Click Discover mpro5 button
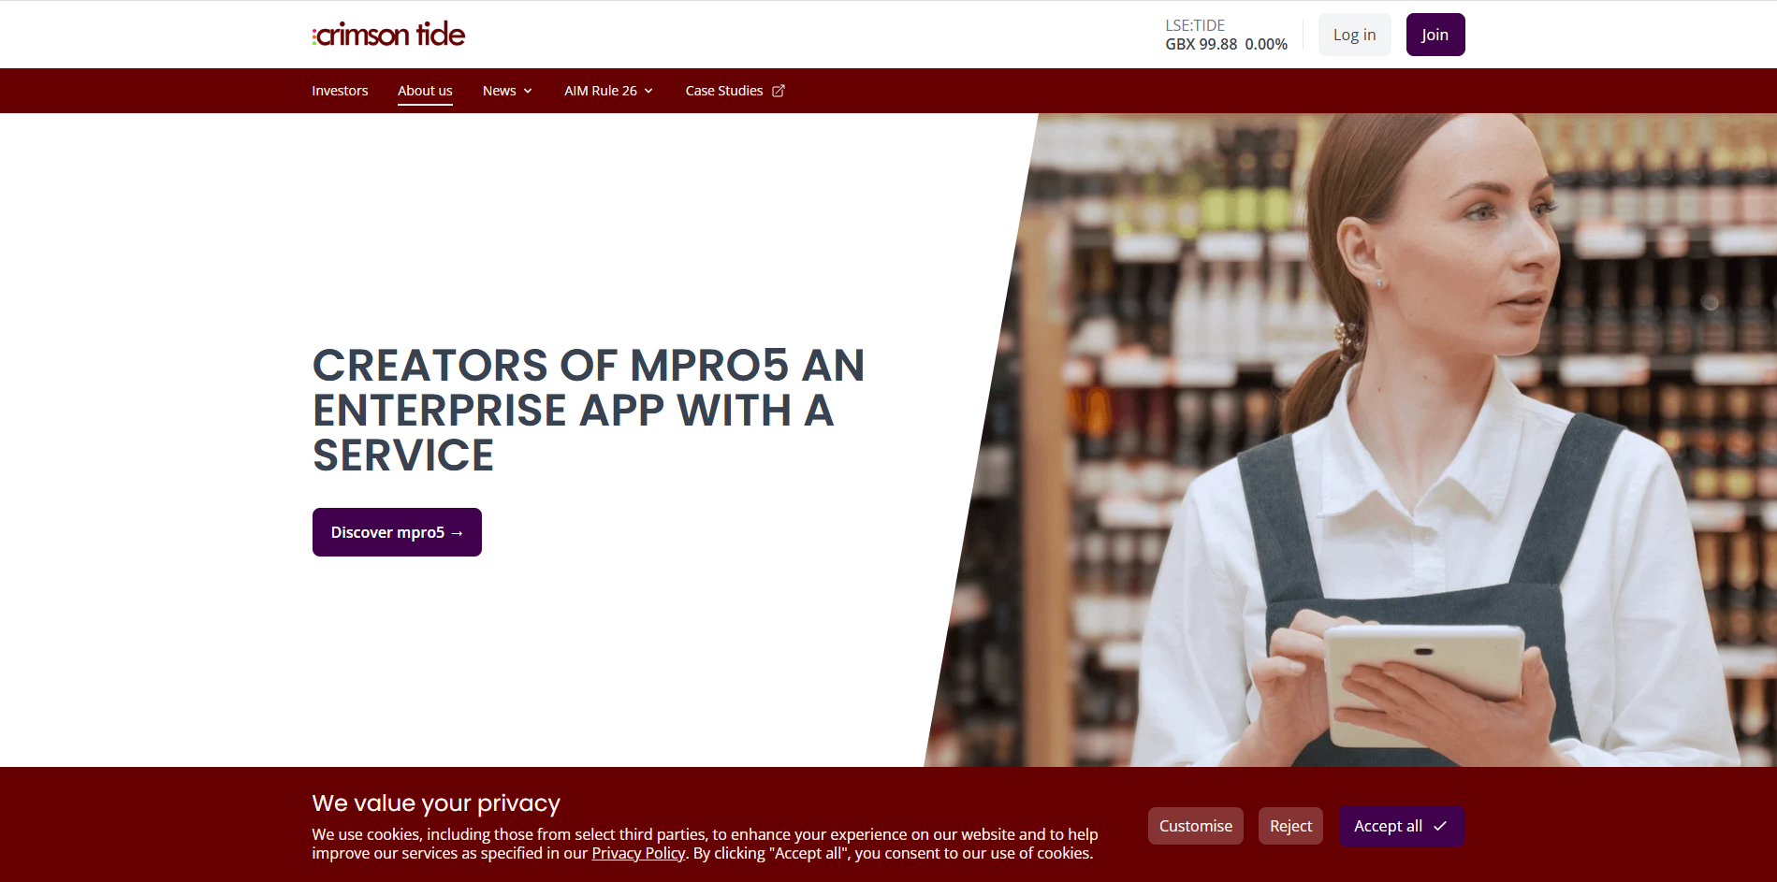This screenshot has height=882, width=1777. [x=397, y=532]
